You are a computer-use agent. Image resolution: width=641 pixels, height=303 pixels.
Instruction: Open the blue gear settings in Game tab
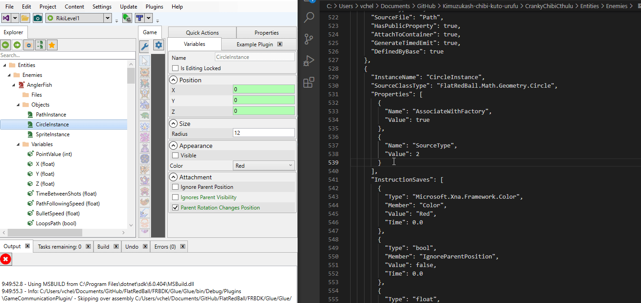(x=158, y=45)
